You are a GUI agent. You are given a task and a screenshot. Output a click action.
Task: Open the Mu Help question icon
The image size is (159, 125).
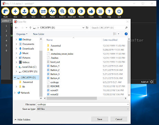tap(109, 11)
